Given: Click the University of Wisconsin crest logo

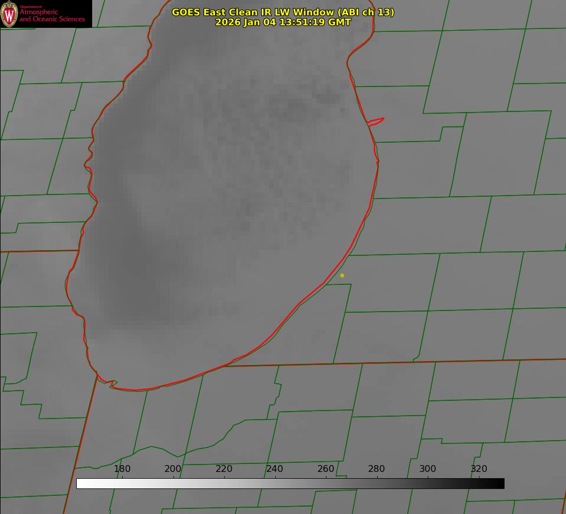Looking at the screenshot, I should [9, 14].
